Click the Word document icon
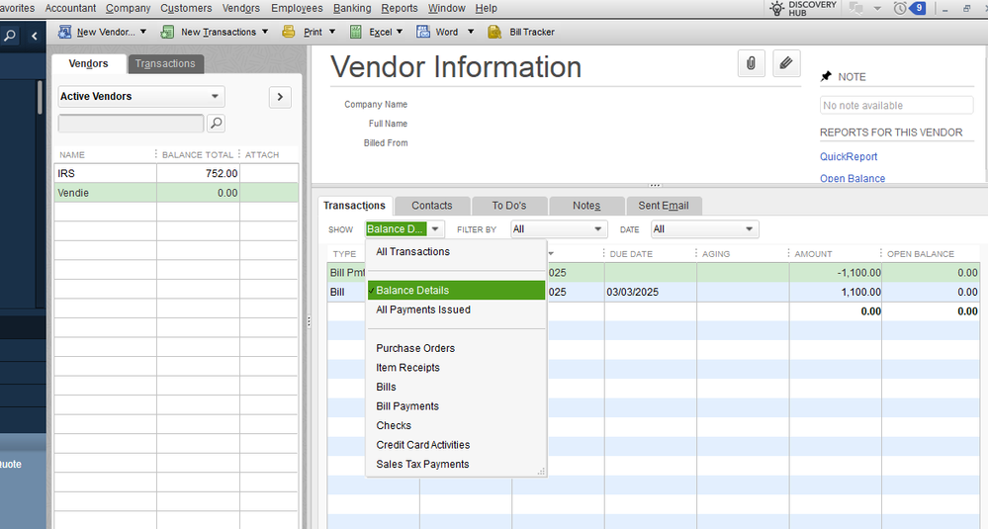Image resolution: width=988 pixels, height=529 pixels. tap(423, 32)
